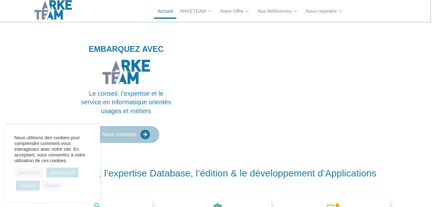Click the Nous contacter button
The image size is (434, 207).
pos(126,135)
